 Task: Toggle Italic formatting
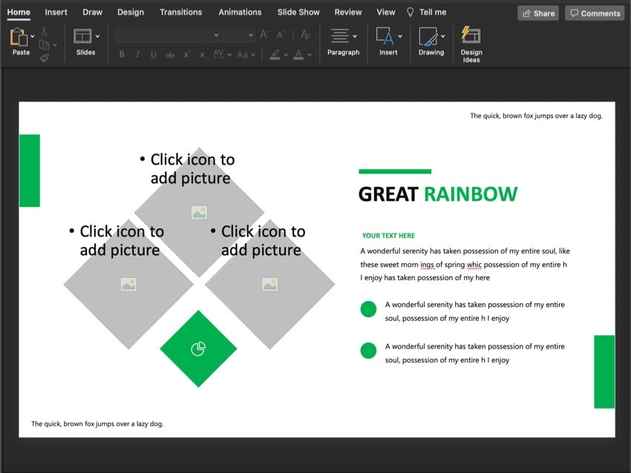point(138,55)
